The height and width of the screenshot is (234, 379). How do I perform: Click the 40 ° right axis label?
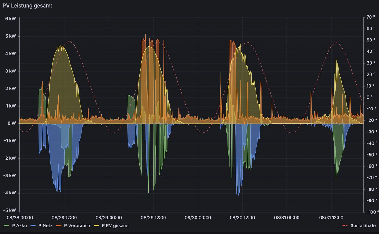[371, 51]
